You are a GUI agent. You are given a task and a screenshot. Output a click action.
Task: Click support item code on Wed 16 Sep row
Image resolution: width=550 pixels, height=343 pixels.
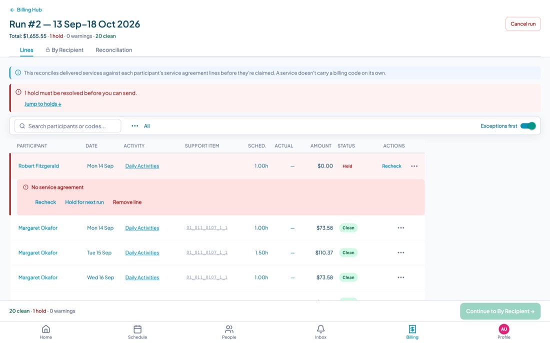click(207, 278)
